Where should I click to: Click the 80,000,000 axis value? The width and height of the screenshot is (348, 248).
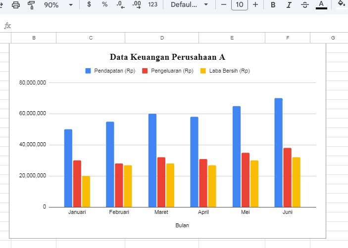point(32,83)
